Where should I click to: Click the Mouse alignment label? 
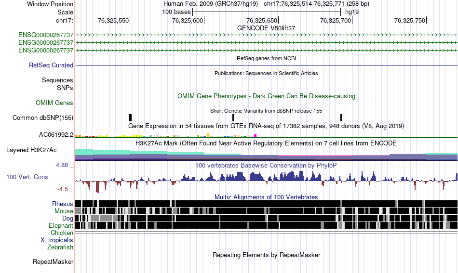tap(64, 211)
